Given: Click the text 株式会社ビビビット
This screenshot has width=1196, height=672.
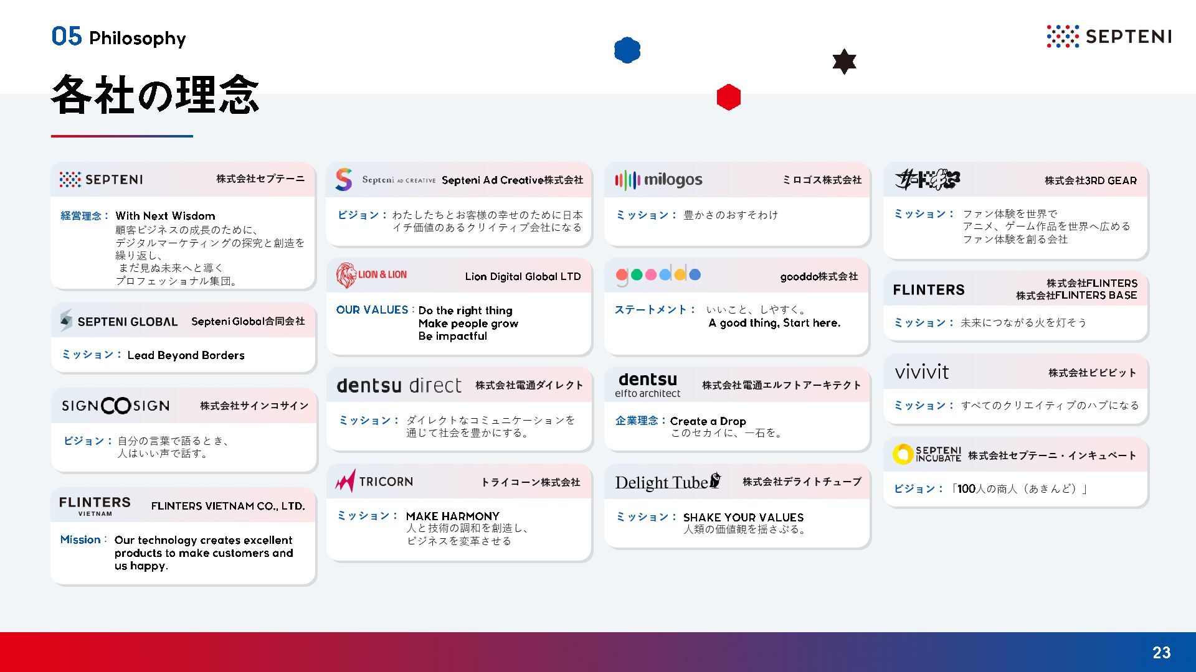Looking at the screenshot, I should (x=1092, y=373).
